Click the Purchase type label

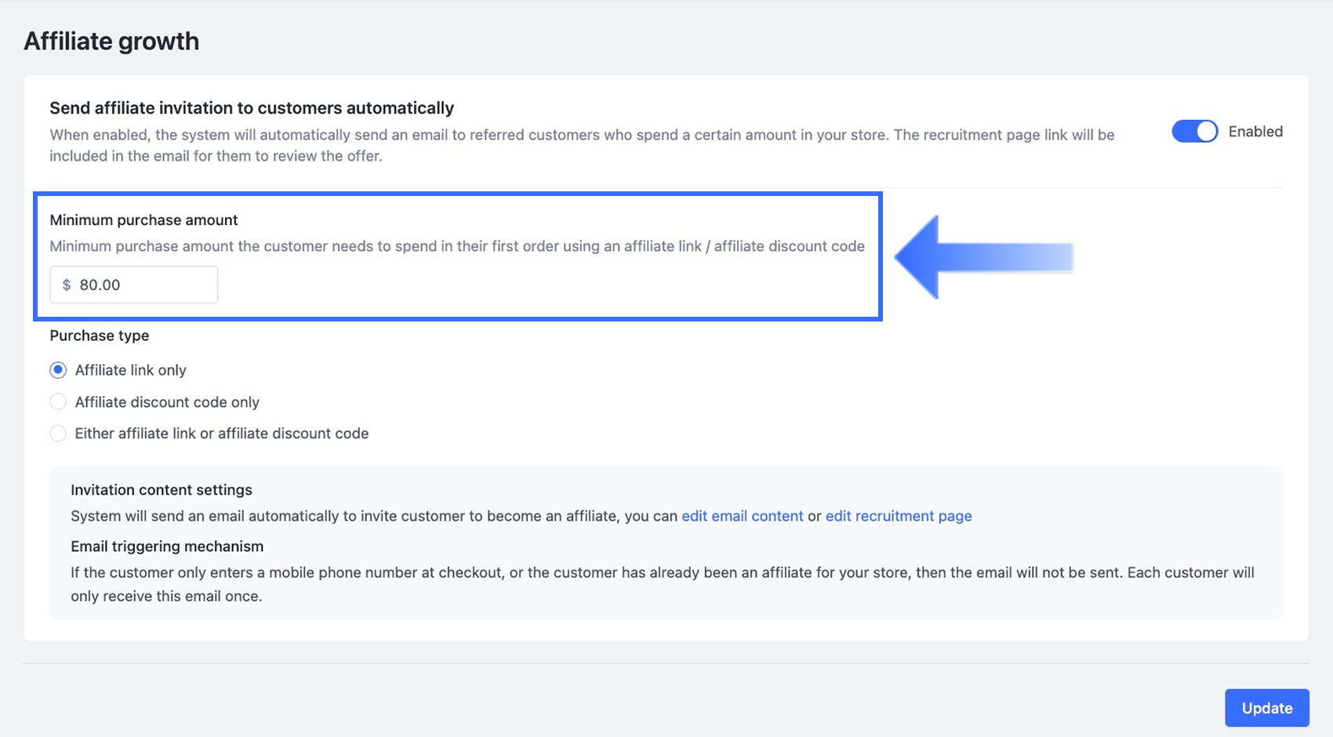click(100, 336)
